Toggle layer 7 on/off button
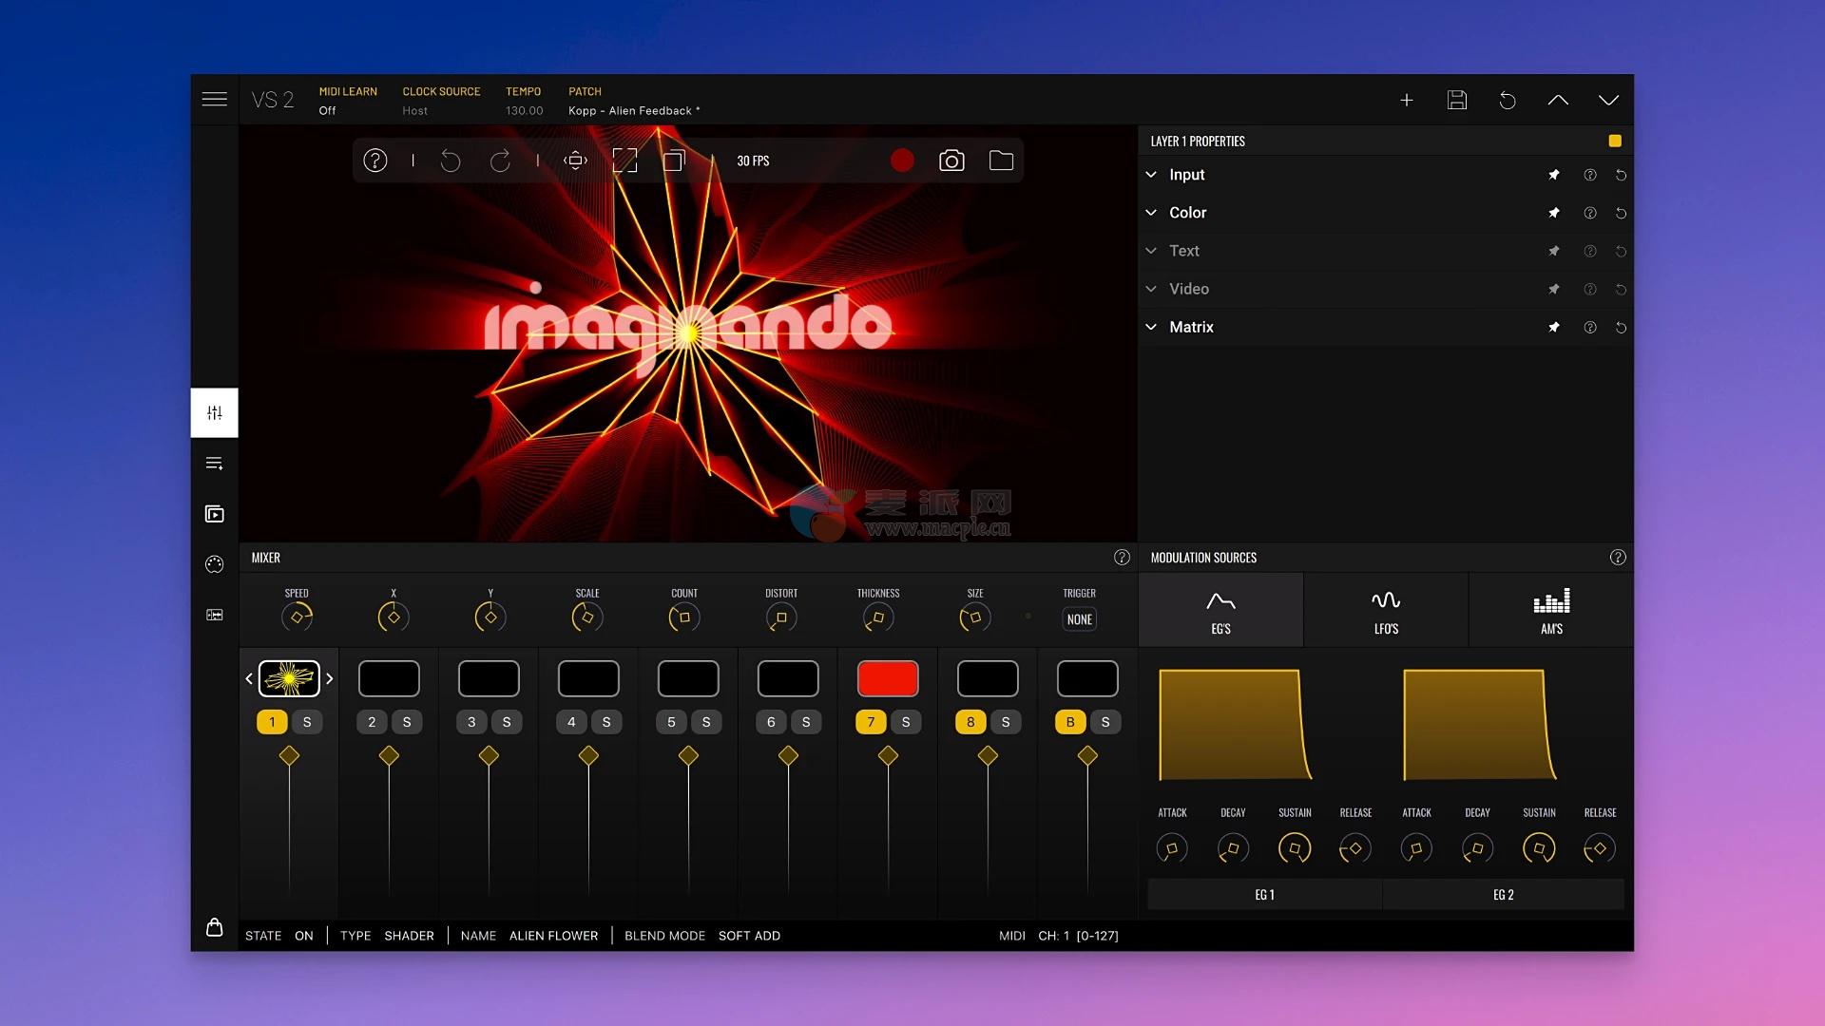The height and width of the screenshot is (1026, 1825). click(871, 722)
